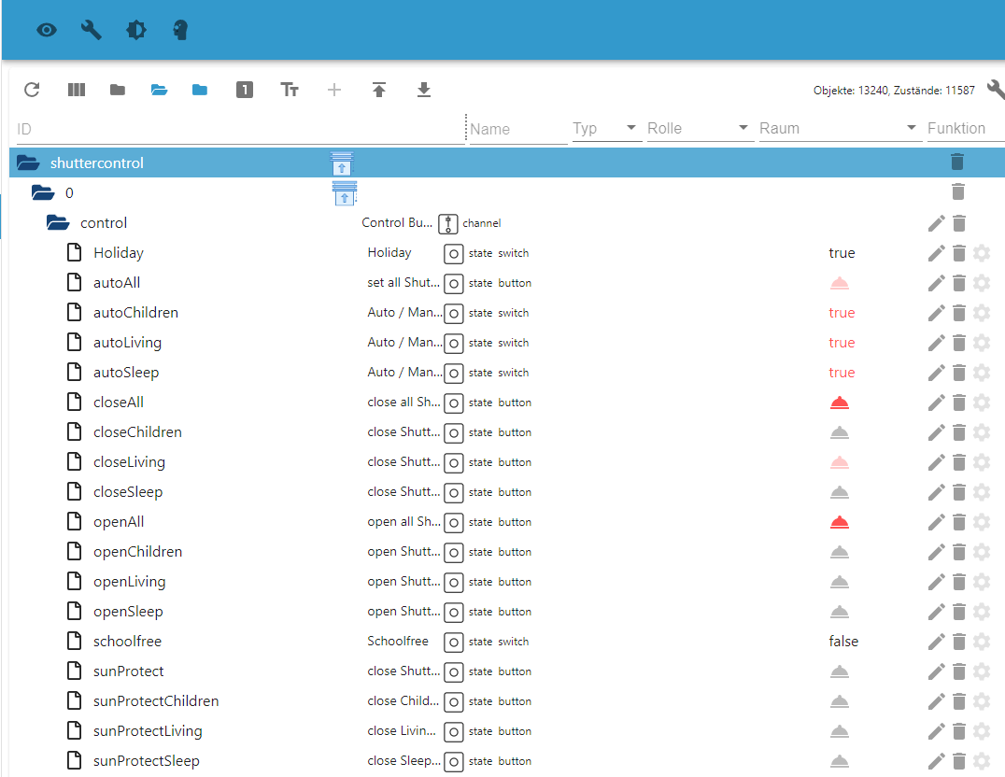Select the sunProtectChildren tree row
Image resolution: width=1005 pixels, height=777 pixels.
click(x=507, y=701)
